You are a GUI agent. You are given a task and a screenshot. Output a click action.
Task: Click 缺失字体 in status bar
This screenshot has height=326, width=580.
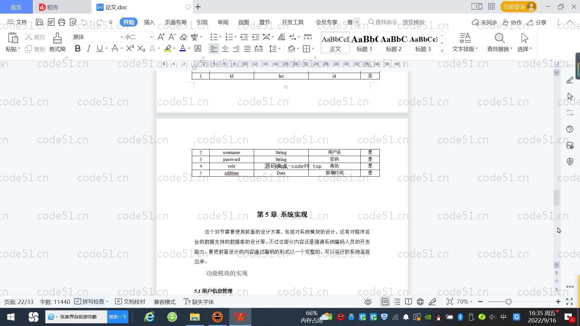199,302
